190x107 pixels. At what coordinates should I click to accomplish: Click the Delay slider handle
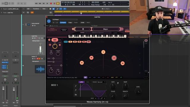[x=53, y=58]
